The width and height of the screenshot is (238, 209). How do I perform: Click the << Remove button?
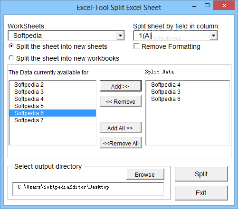tap(121, 101)
